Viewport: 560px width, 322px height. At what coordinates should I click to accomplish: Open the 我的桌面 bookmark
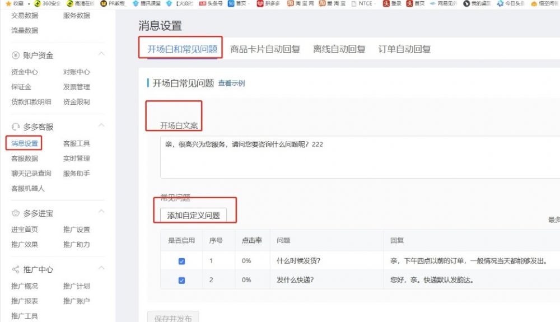point(477,3)
